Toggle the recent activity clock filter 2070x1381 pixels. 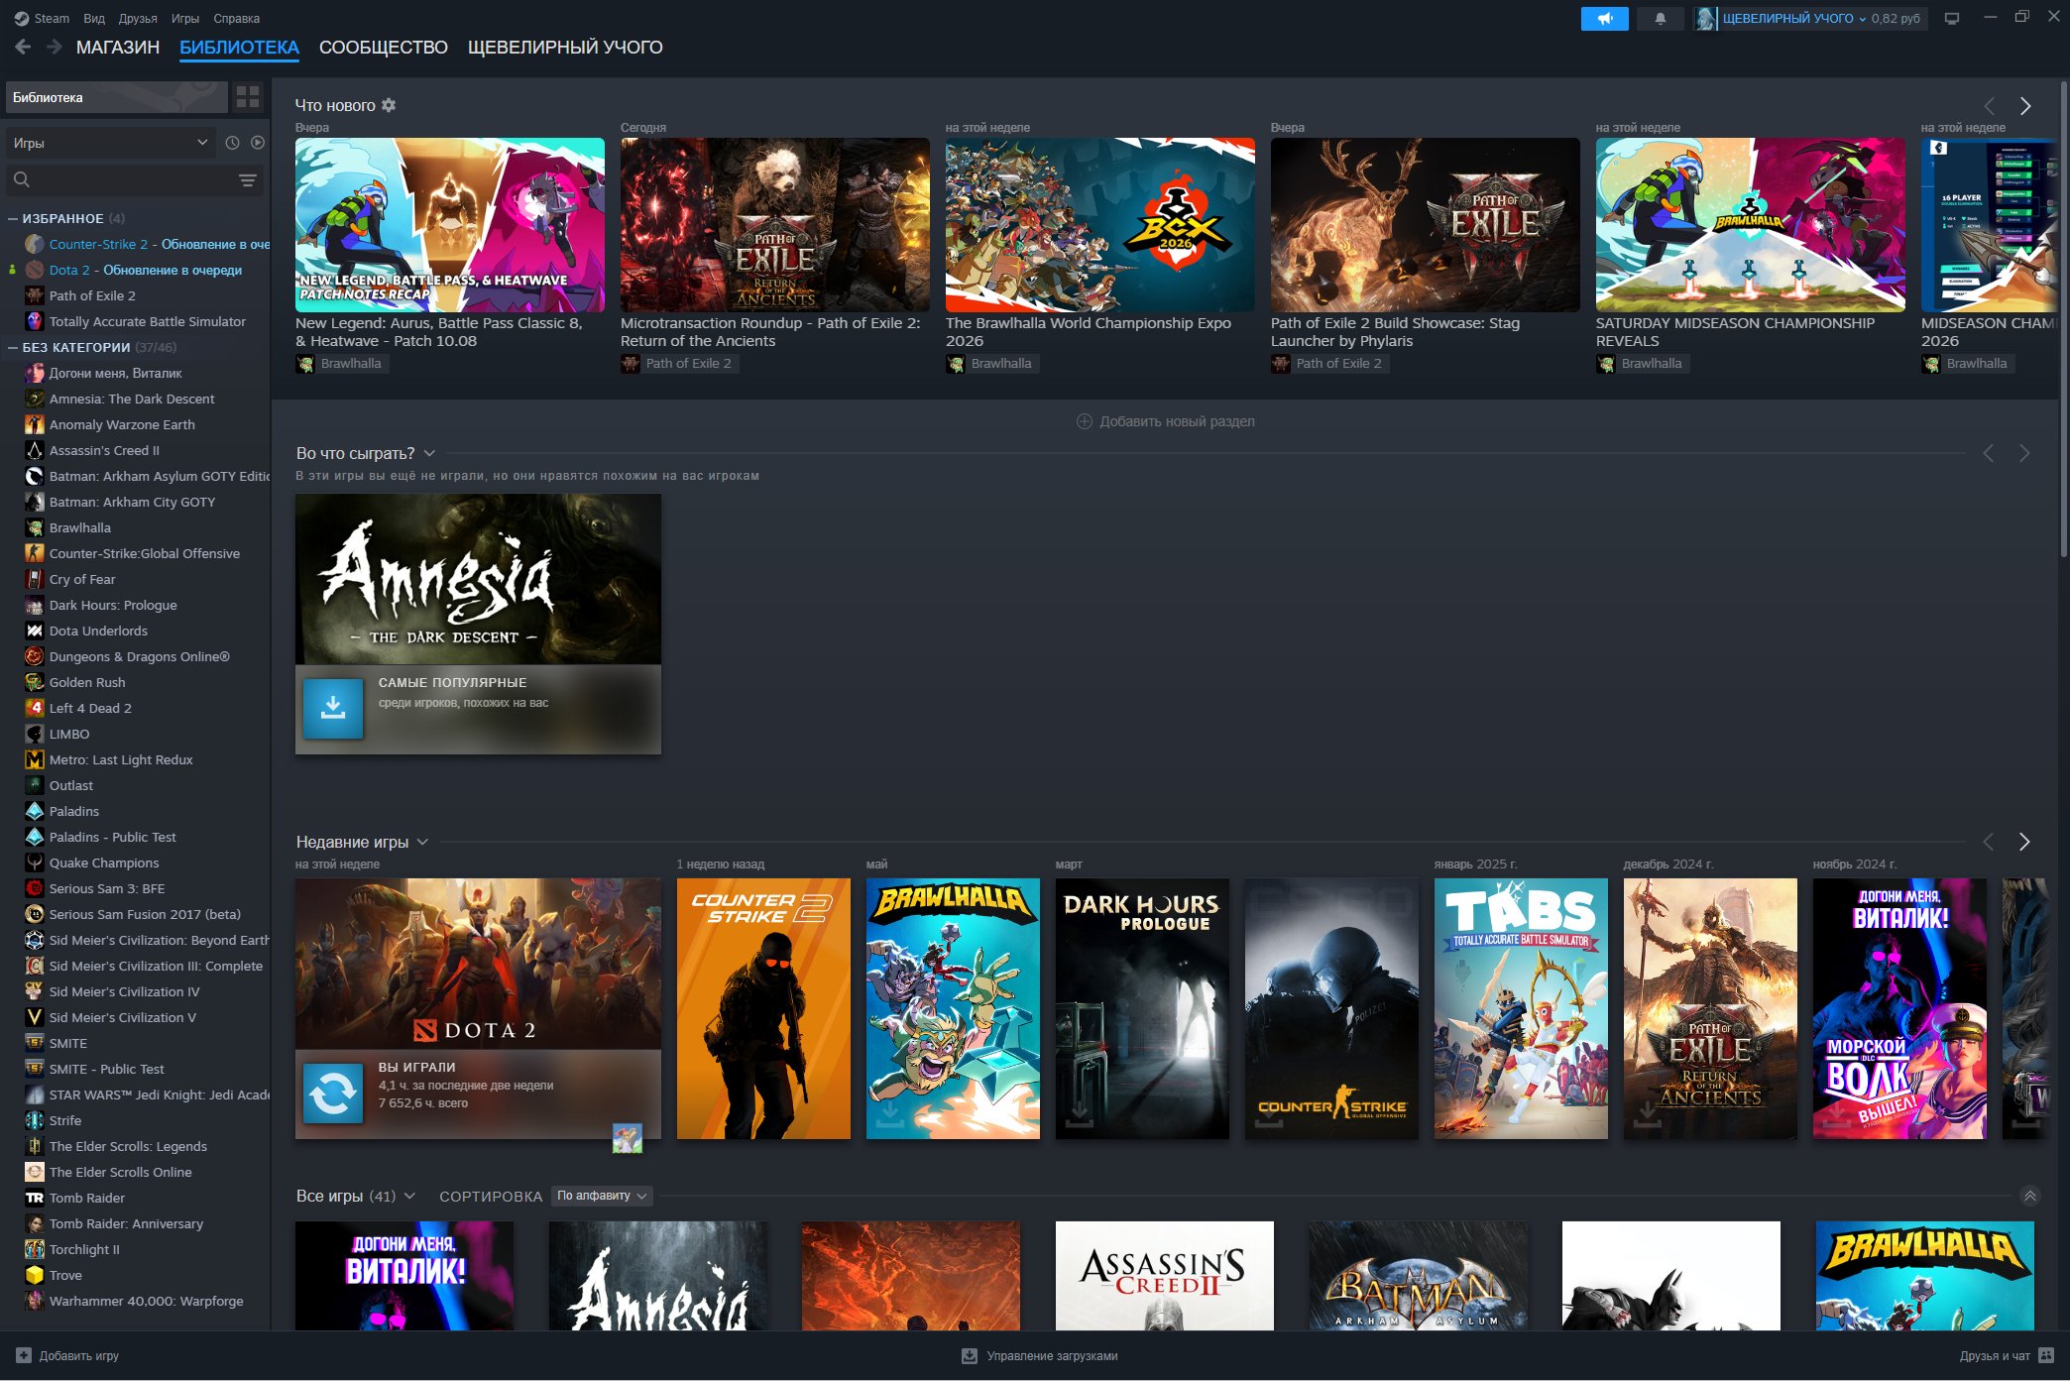coord(232,143)
